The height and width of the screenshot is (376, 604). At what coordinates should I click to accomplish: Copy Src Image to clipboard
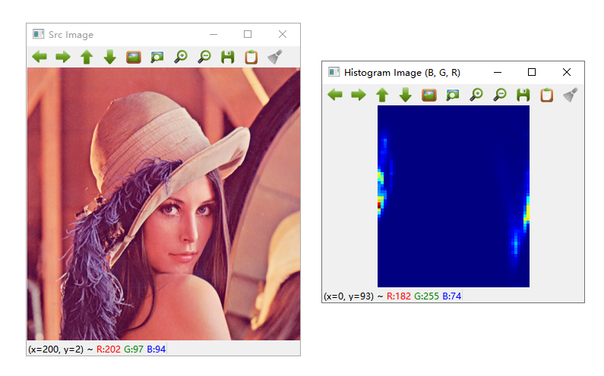click(x=251, y=57)
